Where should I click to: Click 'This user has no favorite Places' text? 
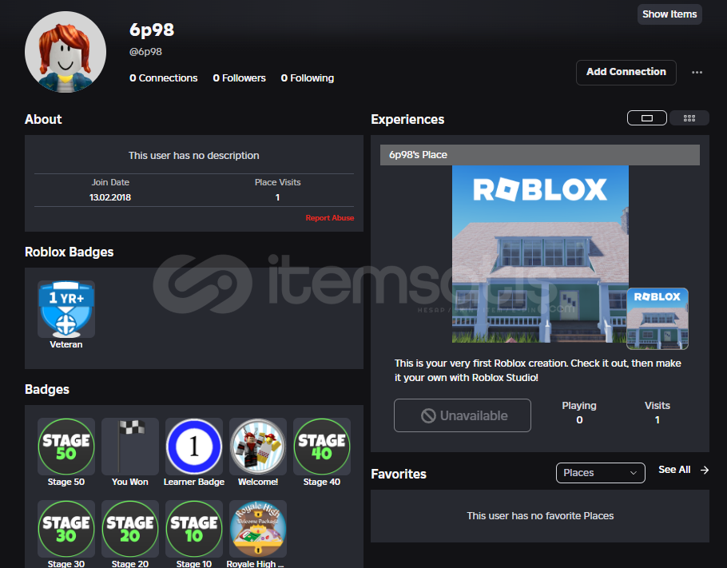tap(540, 515)
